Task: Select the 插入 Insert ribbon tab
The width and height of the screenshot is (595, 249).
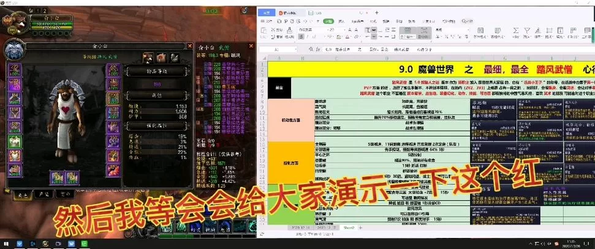Action: coord(341,21)
